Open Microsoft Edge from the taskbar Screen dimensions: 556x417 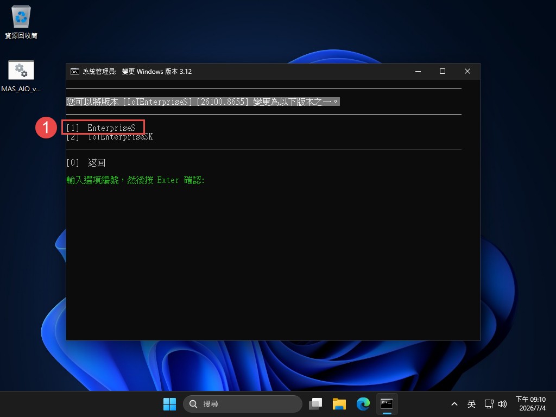click(x=363, y=404)
